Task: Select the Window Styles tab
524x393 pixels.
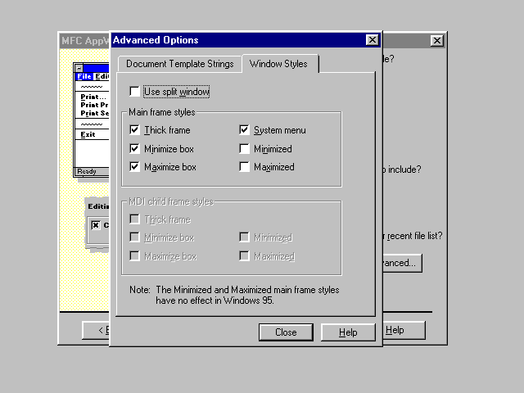Action: 279,64
